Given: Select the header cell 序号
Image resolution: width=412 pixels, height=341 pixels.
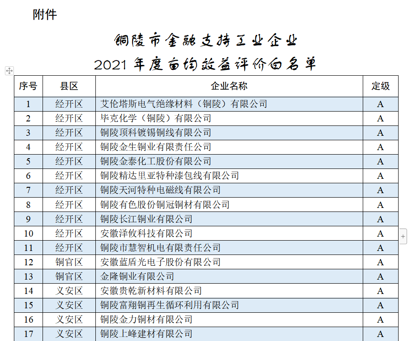Looking at the screenshot, I should pyautogui.click(x=28, y=86).
